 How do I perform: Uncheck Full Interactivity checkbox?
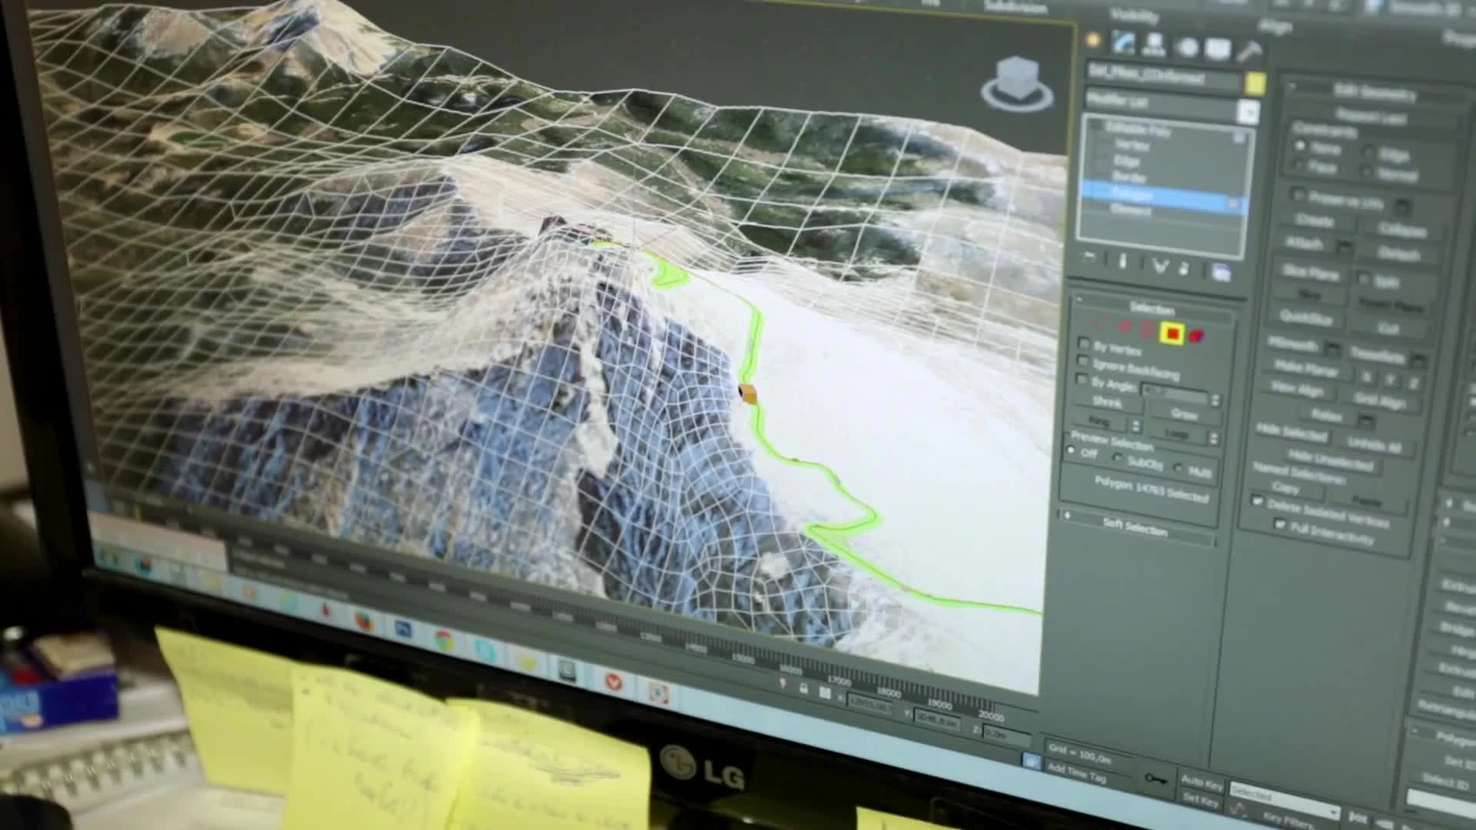[1280, 524]
